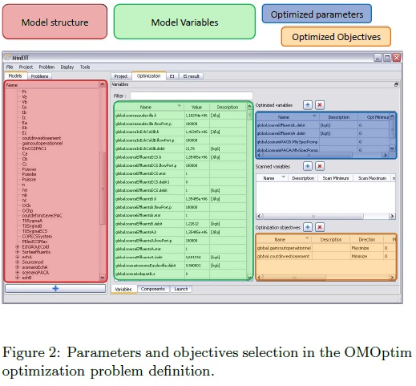Expand the scenarioEchA tree node
Screen dimensions: 416x386
(18, 267)
